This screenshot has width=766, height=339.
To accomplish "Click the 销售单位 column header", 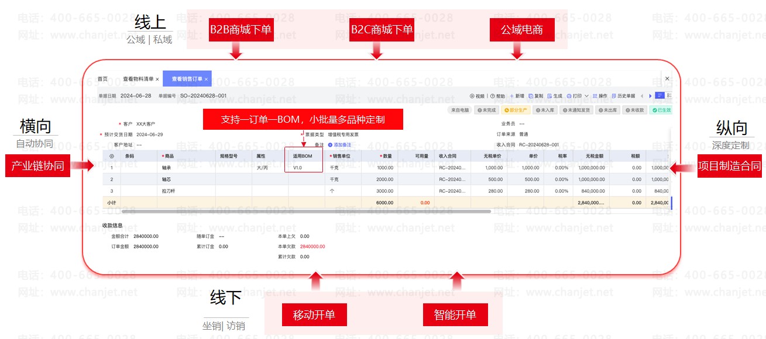I will point(340,156).
